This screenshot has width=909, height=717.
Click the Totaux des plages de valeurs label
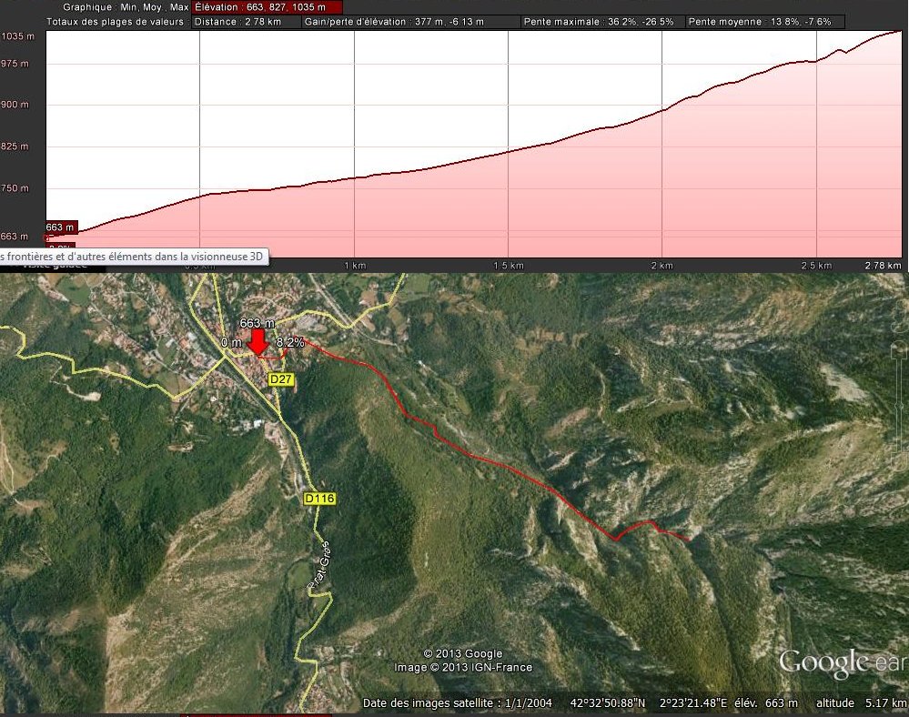point(116,21)
